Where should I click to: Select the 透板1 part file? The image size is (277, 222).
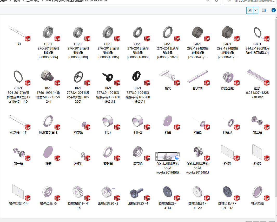[x=228, y=155]
